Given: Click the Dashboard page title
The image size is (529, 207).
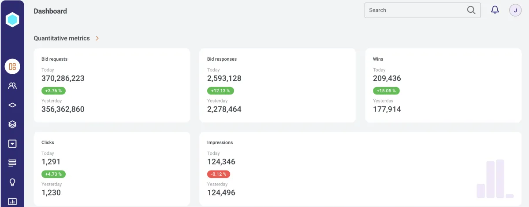Looking at the screenshot, I should (50, 11).
